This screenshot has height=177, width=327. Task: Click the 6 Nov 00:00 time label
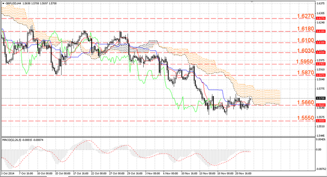click(x=170, y=174)
